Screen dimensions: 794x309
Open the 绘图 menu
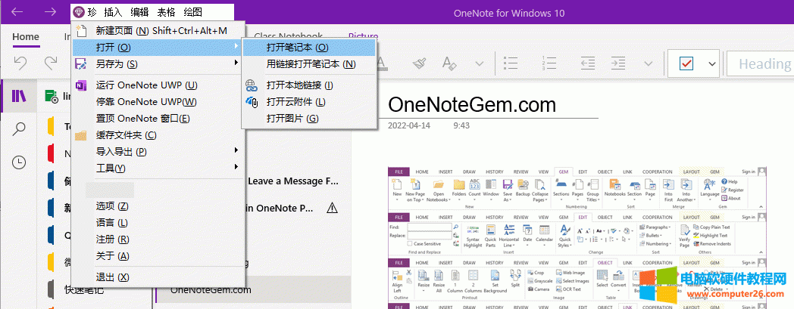tap(193, 11)
